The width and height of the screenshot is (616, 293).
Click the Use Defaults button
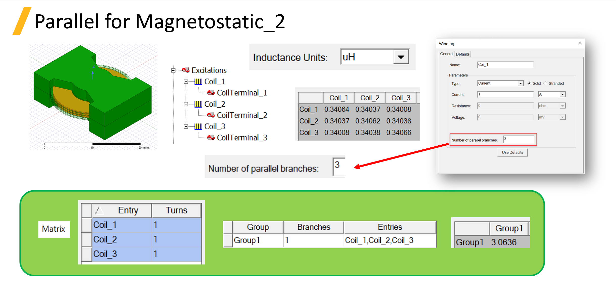pyautogui.click(x=512, y=152)
